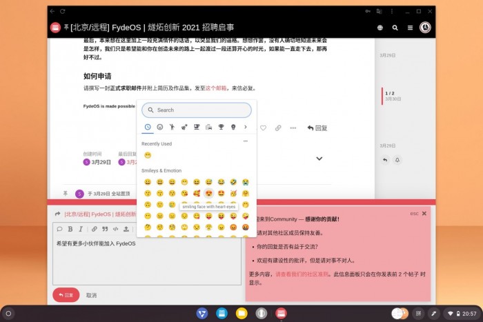Open the 请查看我们的社区准则 guidelines link
Image resolution: width=483 pixels, height=322 pixels.
click(x=302, y=274)
